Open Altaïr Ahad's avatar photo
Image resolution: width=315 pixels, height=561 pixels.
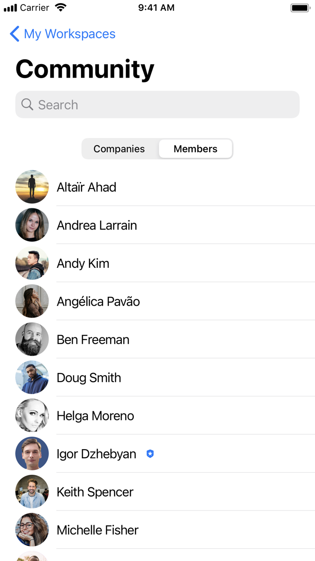(32, 187)
